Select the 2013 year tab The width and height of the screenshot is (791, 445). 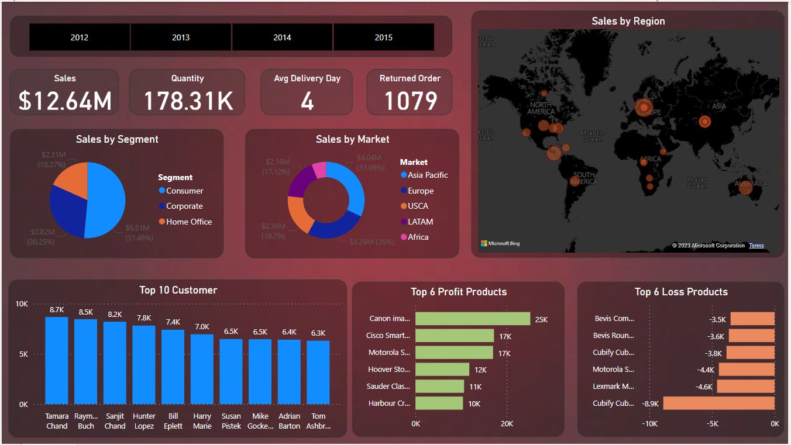coord(180,37)
